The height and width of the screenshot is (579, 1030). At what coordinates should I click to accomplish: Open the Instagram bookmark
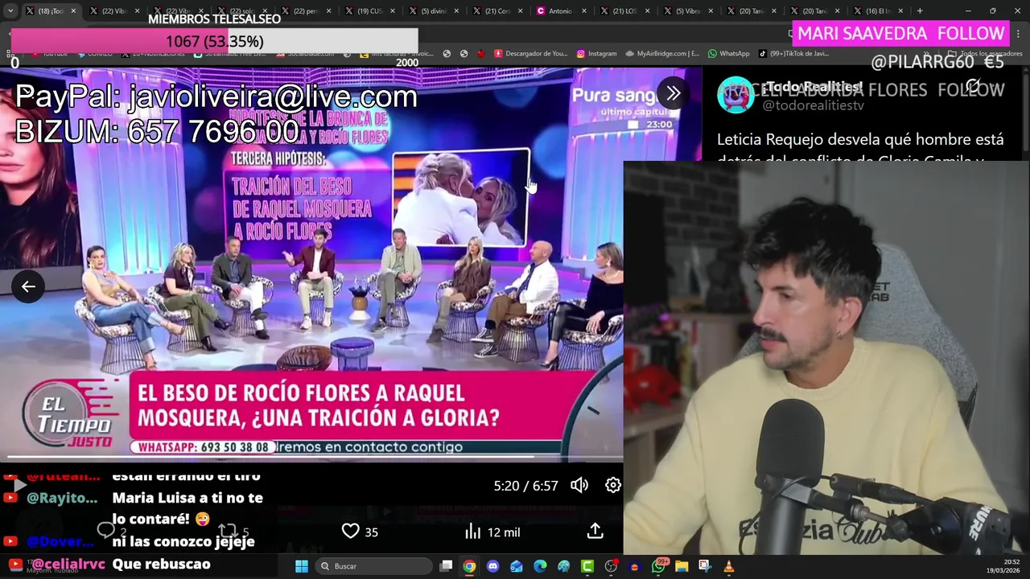(x=595, y=54)
